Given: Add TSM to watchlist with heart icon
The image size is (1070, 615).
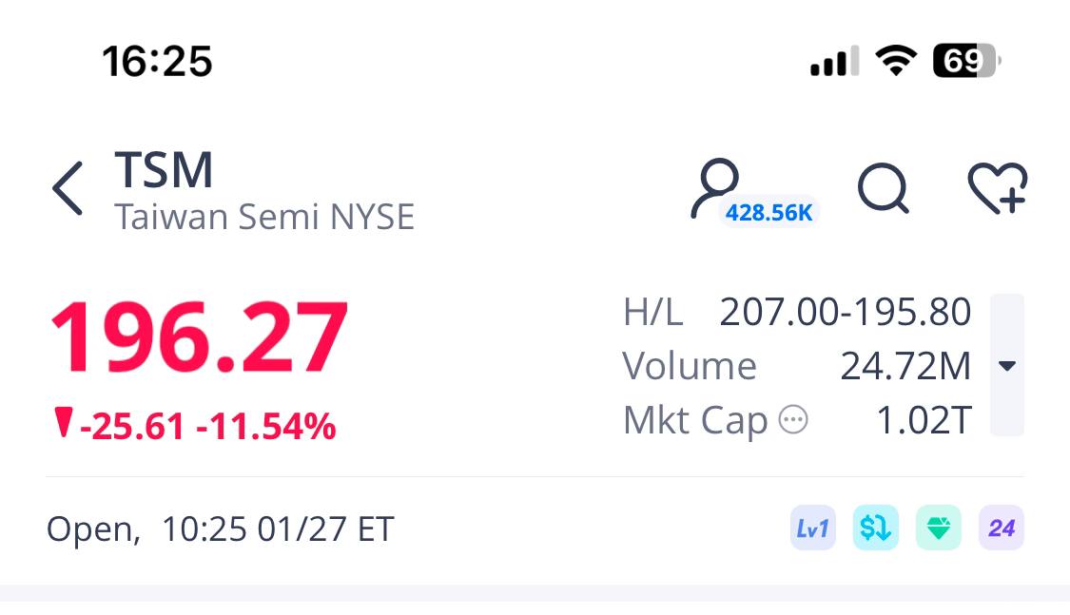Looking at the screenshot, I should click(997, 188).
